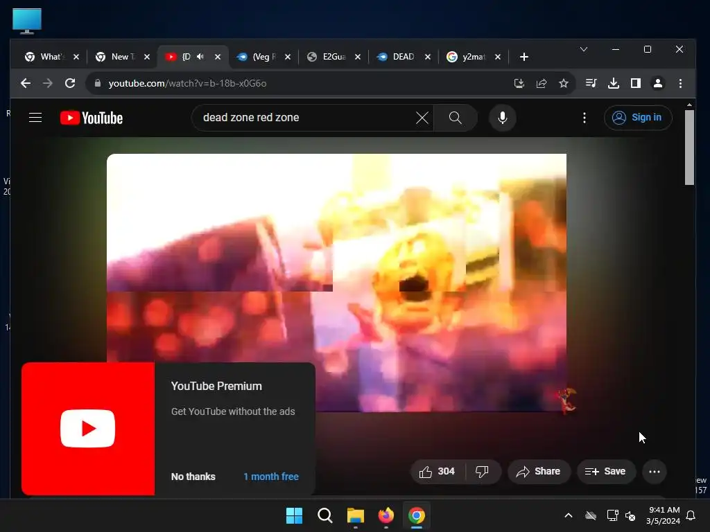
Task: Open clock showing 9:41 AM
Action: 664,515
